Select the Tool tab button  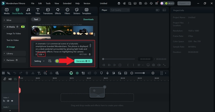click(x=36, y=19)
